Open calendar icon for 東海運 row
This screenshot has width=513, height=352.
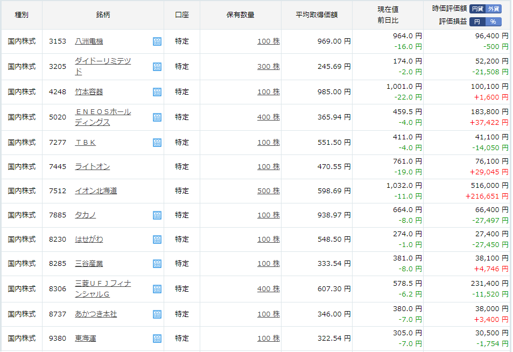point(157,338)
